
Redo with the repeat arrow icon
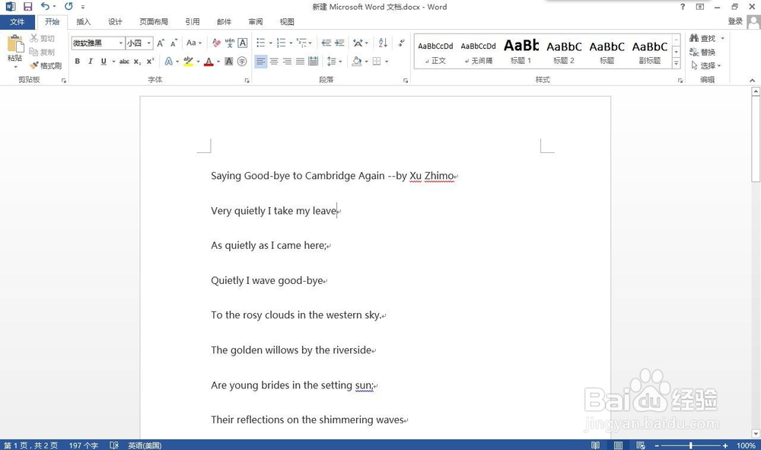(x=68, y=6)
